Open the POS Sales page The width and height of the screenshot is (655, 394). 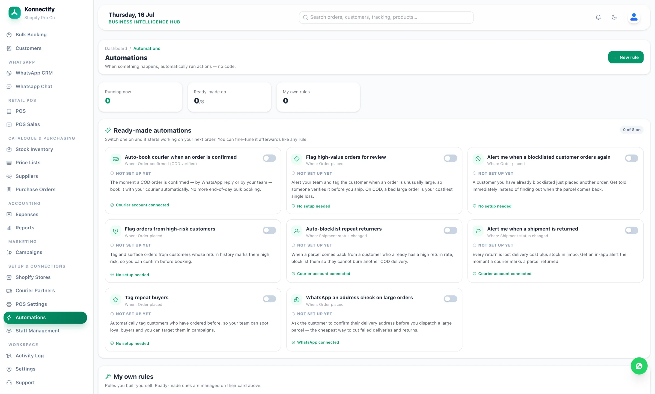click(x=45, y=124)
